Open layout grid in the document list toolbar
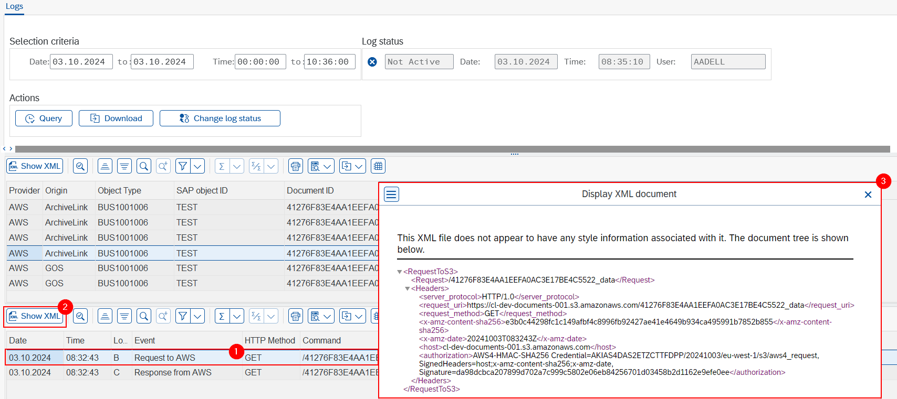Image resolution: width=897 pixels, height=399 pixels. click(378, 166)
